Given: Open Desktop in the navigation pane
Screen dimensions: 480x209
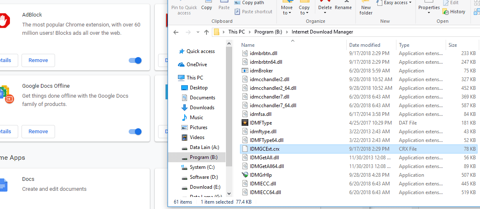Looking at the screenshot, I should (x=194, y=87).
